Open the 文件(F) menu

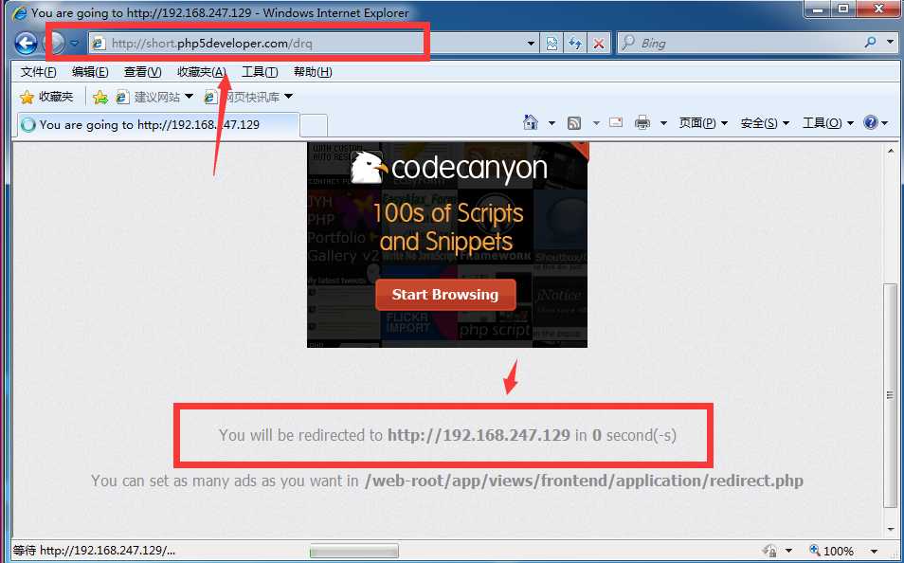[39, 72]
